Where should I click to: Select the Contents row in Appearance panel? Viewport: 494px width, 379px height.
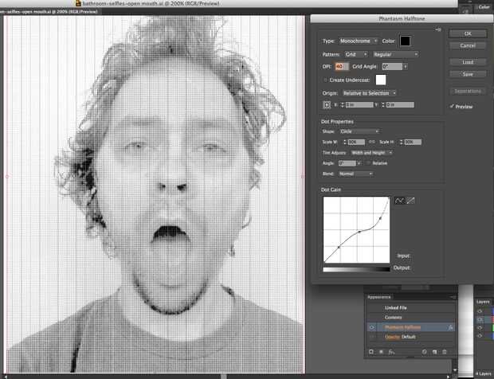click(x=411, y=318)
